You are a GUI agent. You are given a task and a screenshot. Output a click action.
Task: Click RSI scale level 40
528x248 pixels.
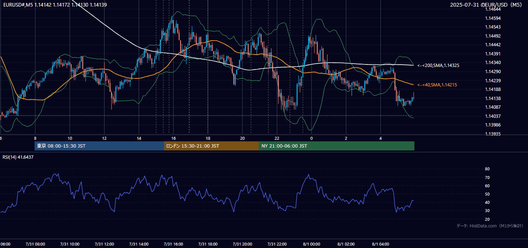(487, 203)
